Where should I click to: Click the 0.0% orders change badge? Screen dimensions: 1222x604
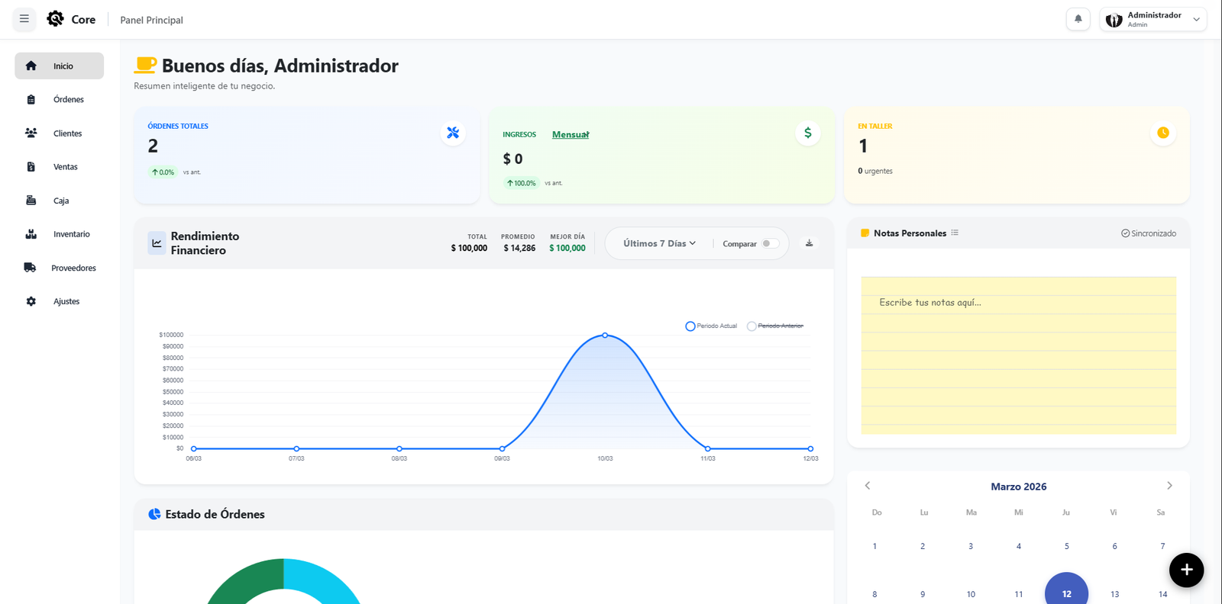(x=163, y=172)
